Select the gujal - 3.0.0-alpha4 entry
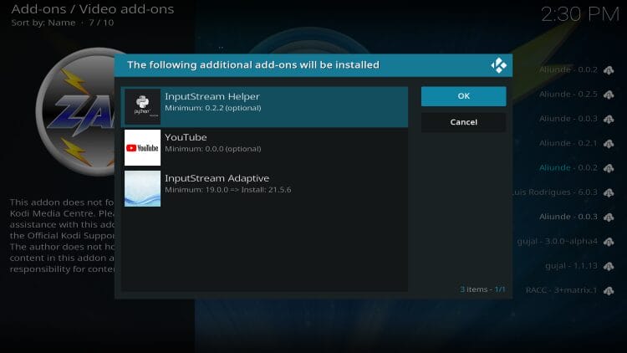627x353 pixels. pyautogui.click(x=558, y=242)
